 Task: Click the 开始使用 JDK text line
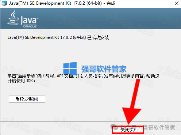pyautogui.click(x=22, y=81)
